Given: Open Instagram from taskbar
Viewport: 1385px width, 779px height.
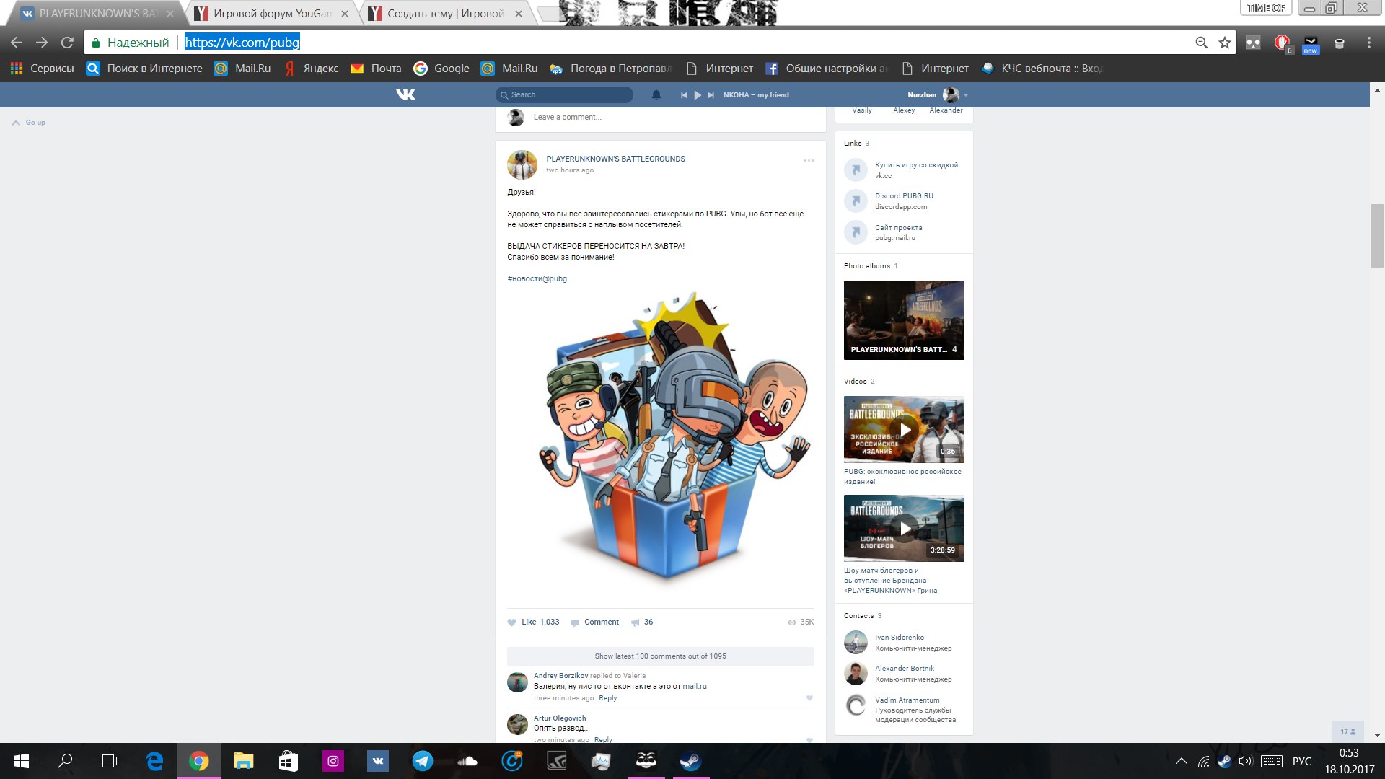Looking at the screenshot, I should (333, 761).
